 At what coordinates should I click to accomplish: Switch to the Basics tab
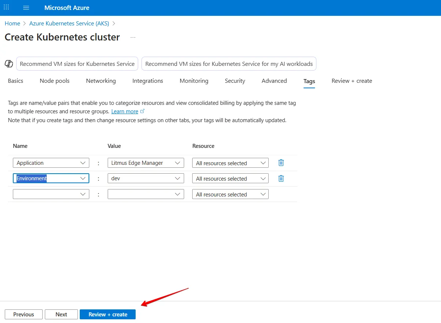pos(15,81)
